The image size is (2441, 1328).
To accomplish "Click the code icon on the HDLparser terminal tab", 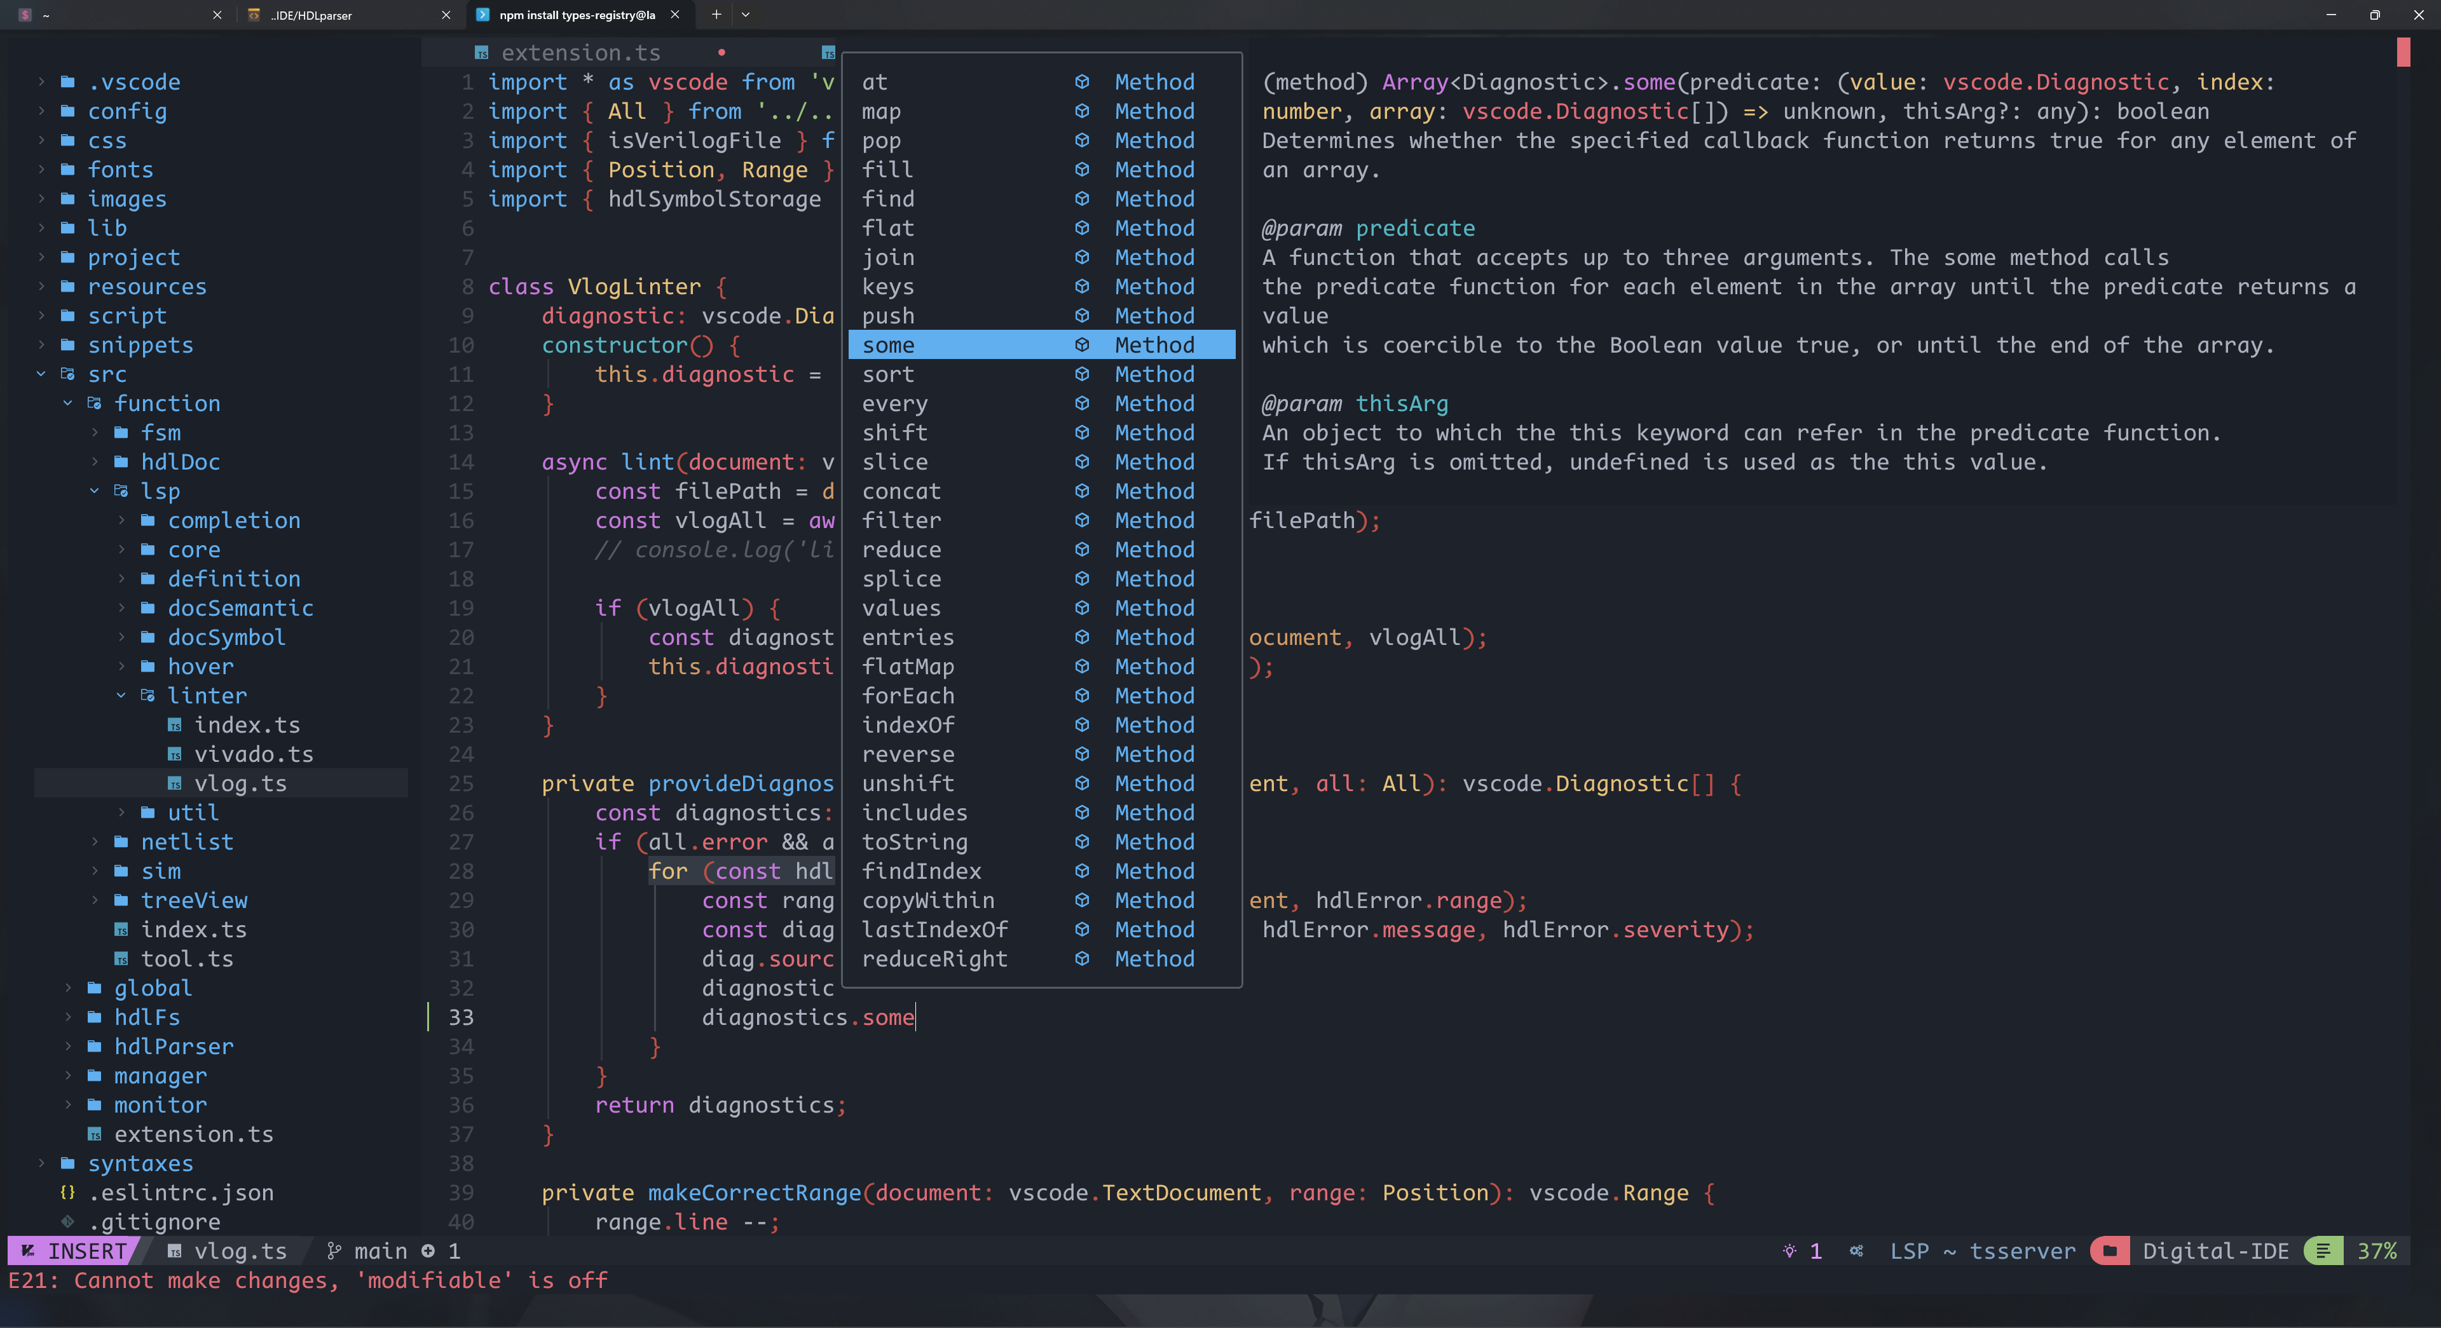I will pos(253,15).
